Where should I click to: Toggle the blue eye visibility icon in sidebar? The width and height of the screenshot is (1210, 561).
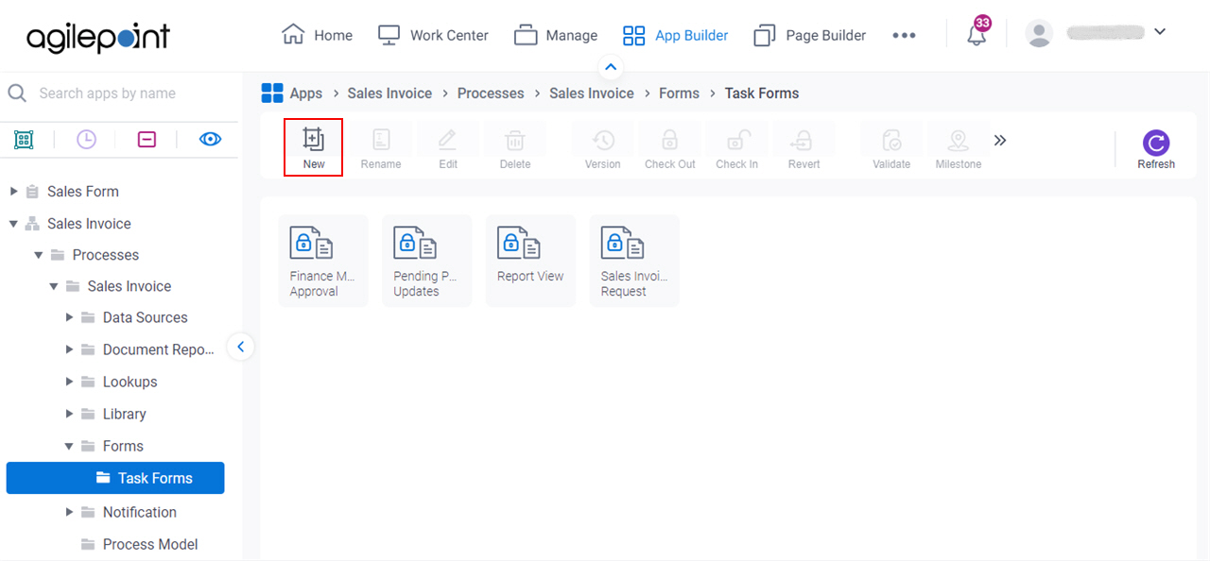(210, 140)
